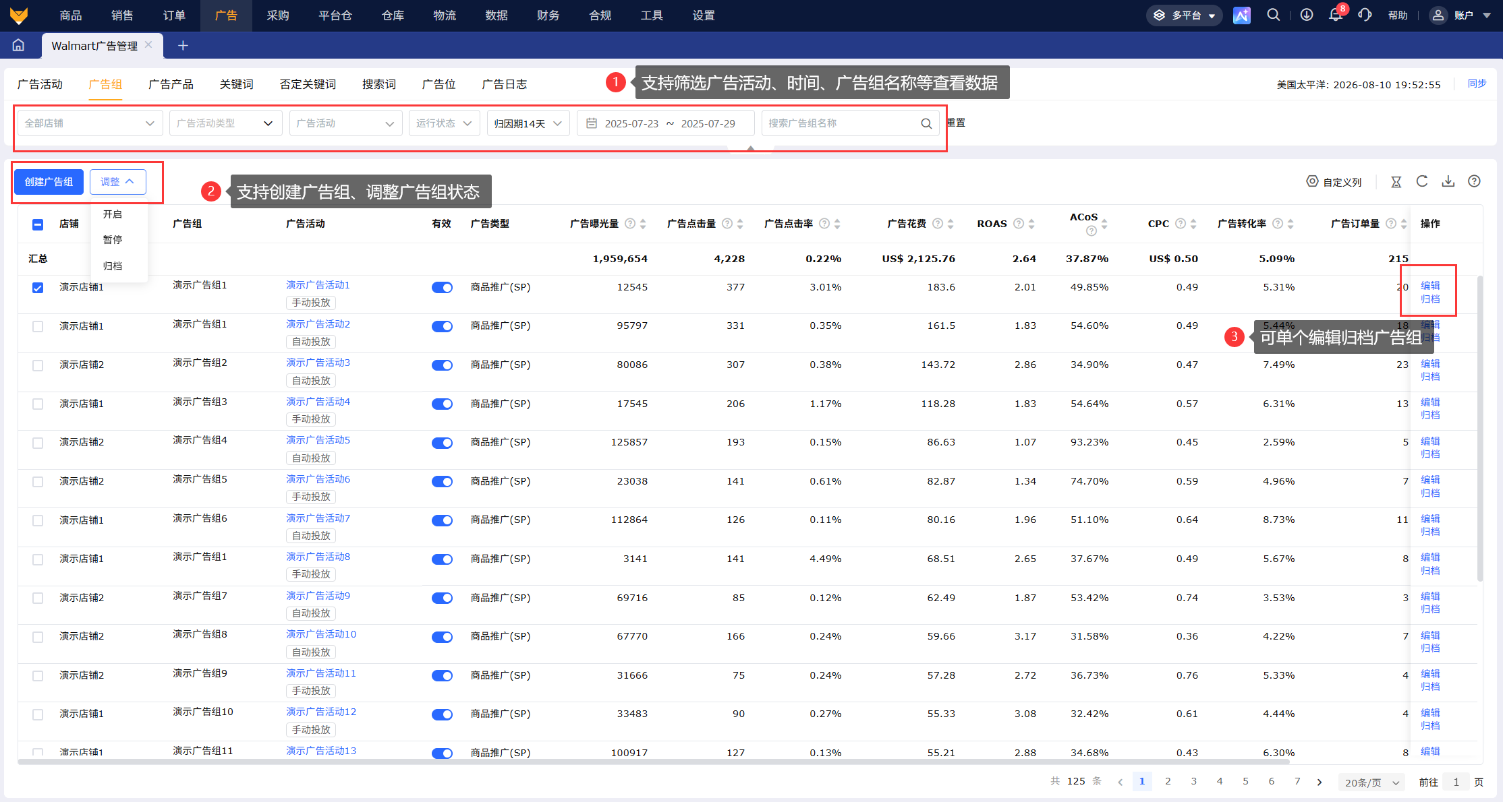Click help icon next to 广告花费
The image size is (1503, 802).
click(938, 224)
